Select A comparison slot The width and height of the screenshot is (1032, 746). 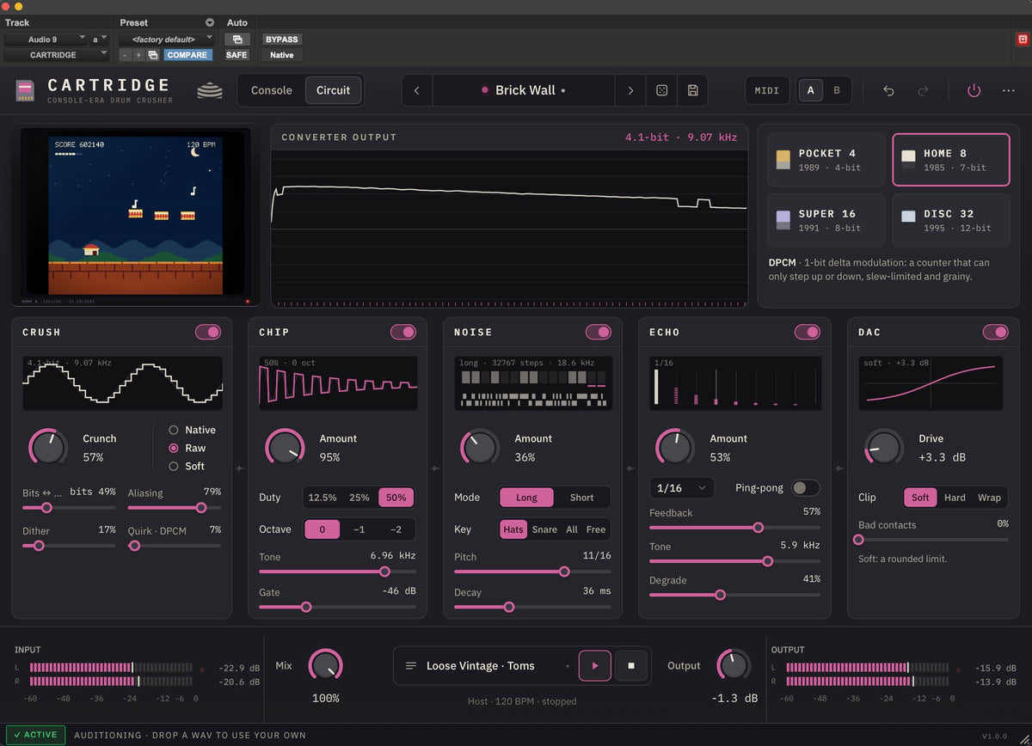(x=810, y=90)
